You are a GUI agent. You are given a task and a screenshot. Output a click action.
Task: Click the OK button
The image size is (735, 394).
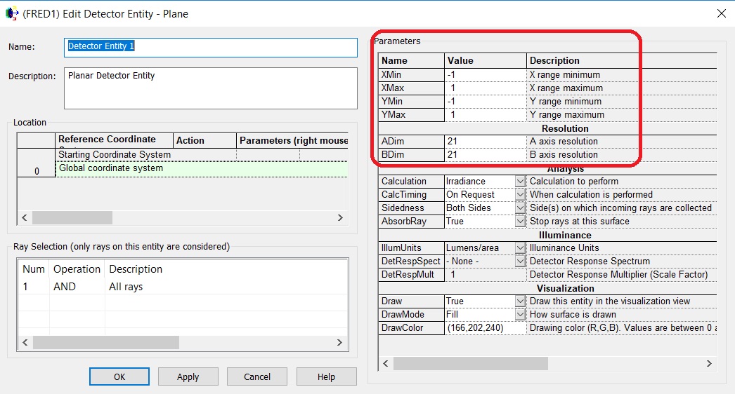point(119,376)
